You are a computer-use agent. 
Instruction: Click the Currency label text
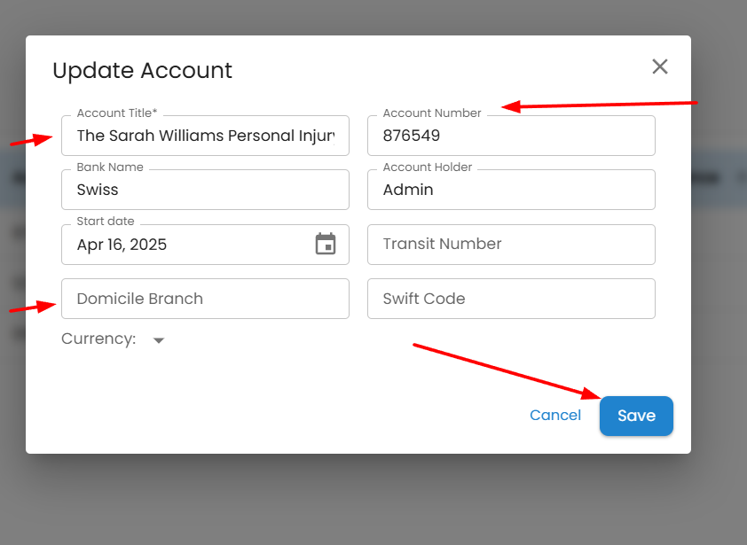click(98, 339)
